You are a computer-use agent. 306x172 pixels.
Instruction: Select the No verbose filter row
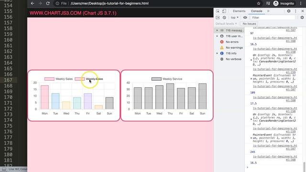point(229,59)
